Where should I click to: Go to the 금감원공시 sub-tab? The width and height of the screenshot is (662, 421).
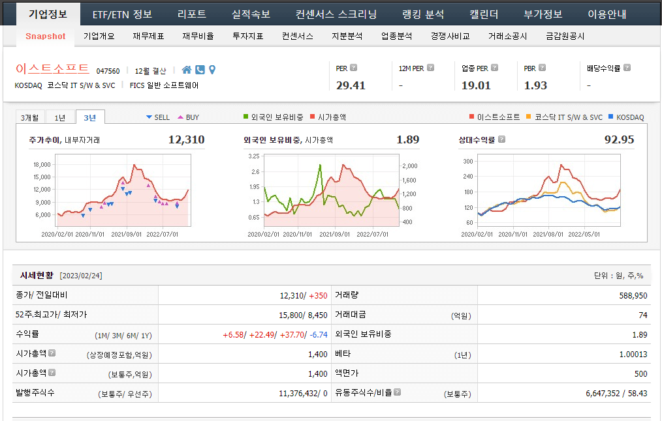coord(565,36)
